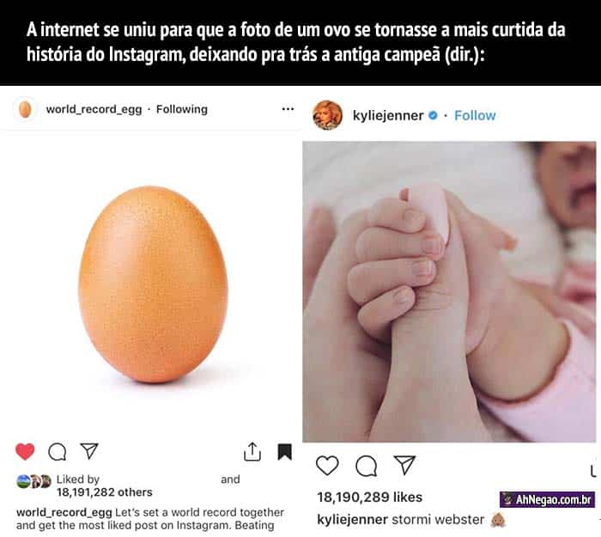Viewport: 601px width, 537px height.
Task: Toggle the Following status for world_record_egg
Action: [x=182, y=109]
